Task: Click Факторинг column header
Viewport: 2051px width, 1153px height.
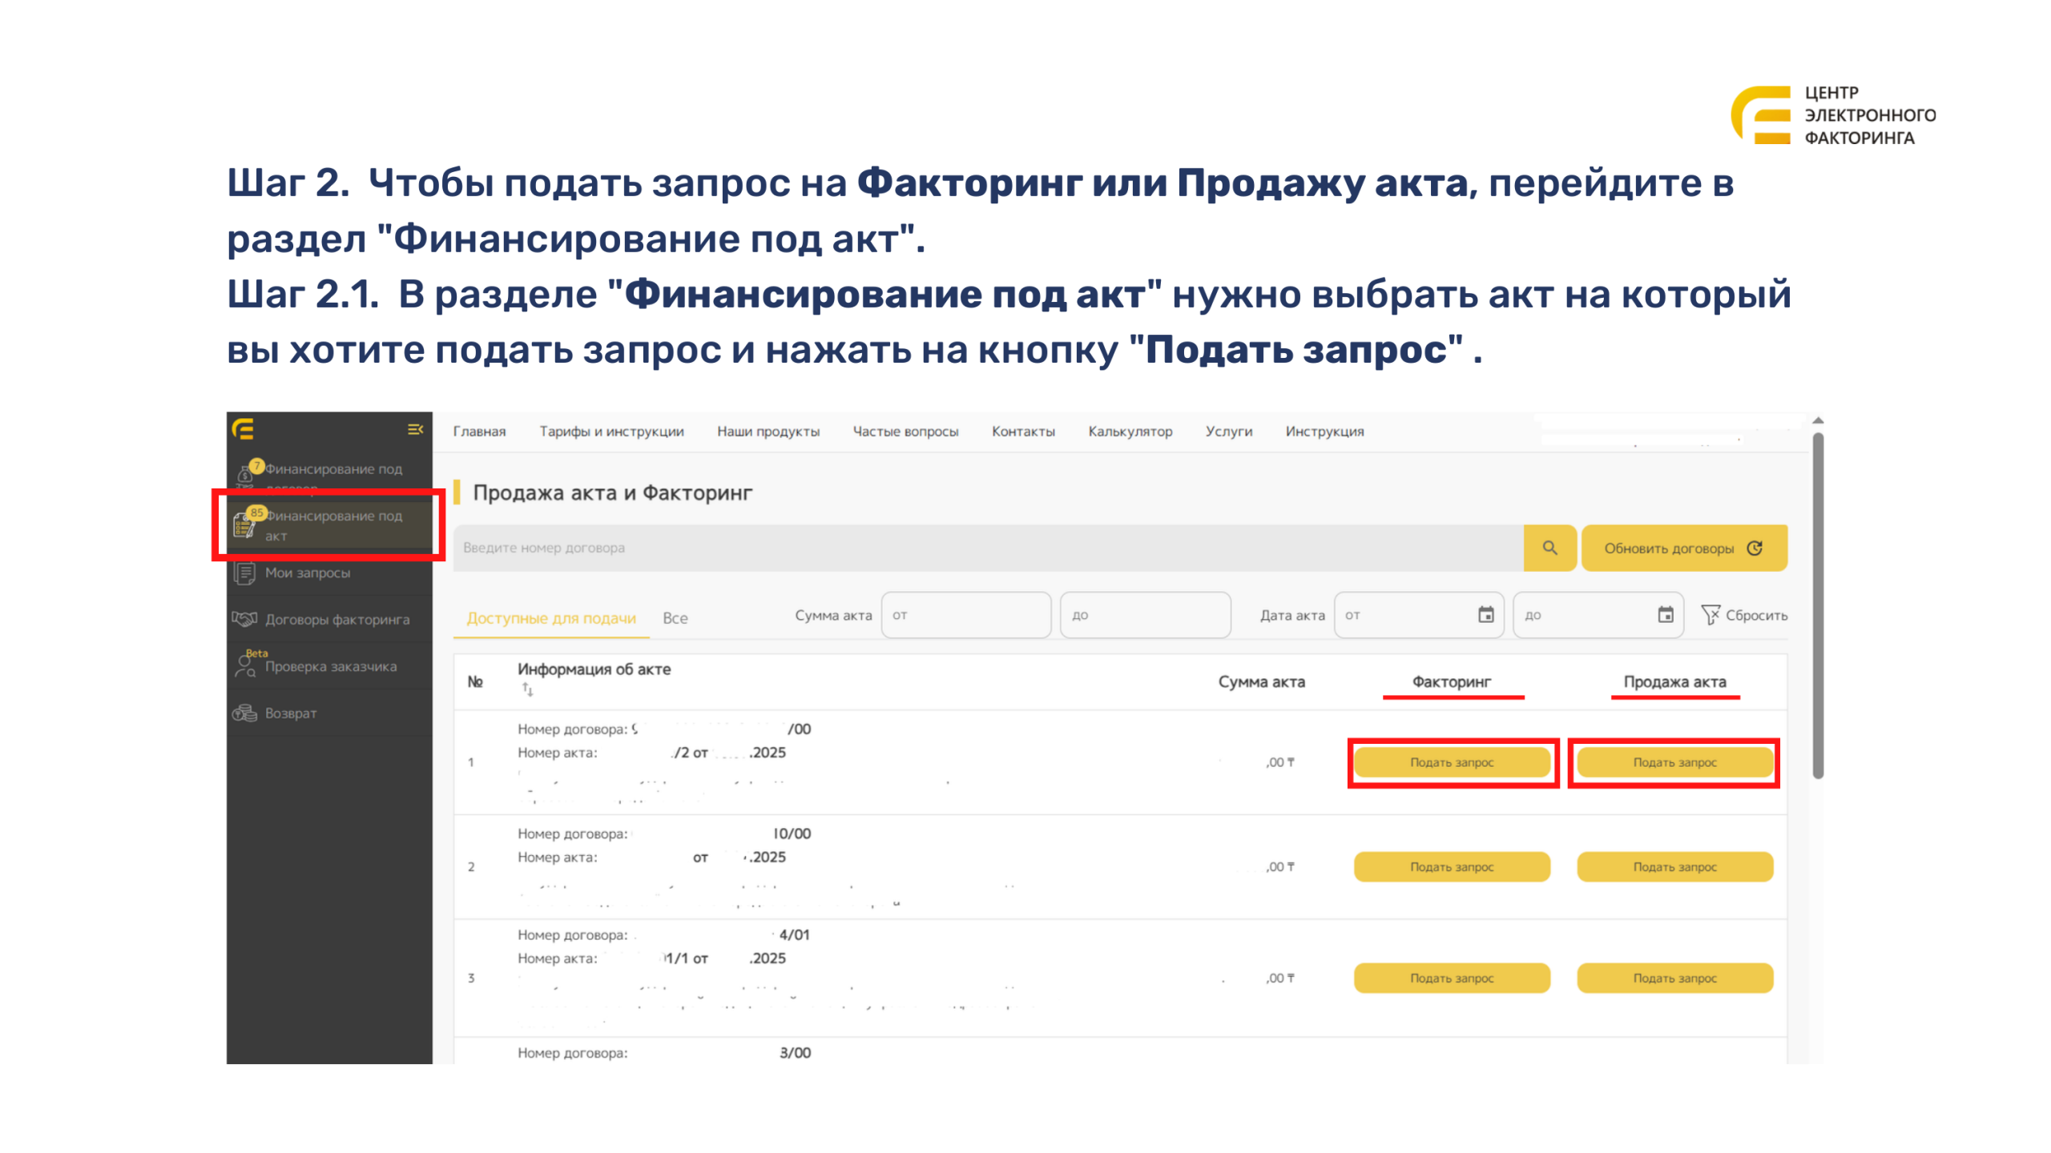Action: (1452, 681)
